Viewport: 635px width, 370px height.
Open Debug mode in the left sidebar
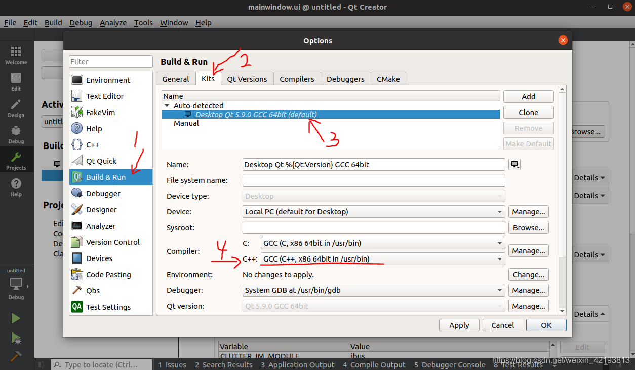[16, 135]
